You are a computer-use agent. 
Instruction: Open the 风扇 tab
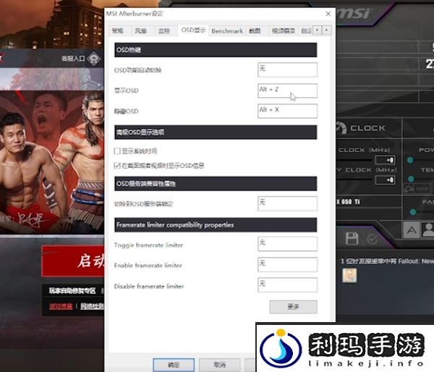(140, 30)
